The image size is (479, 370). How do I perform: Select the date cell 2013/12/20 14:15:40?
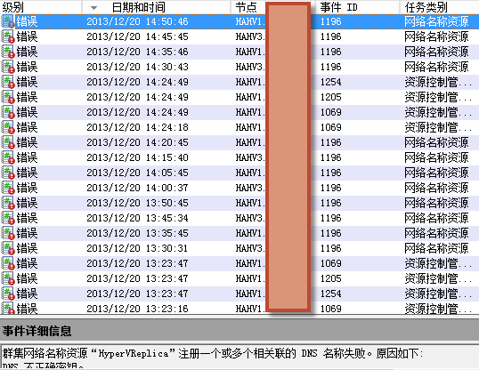coord(137,157)
